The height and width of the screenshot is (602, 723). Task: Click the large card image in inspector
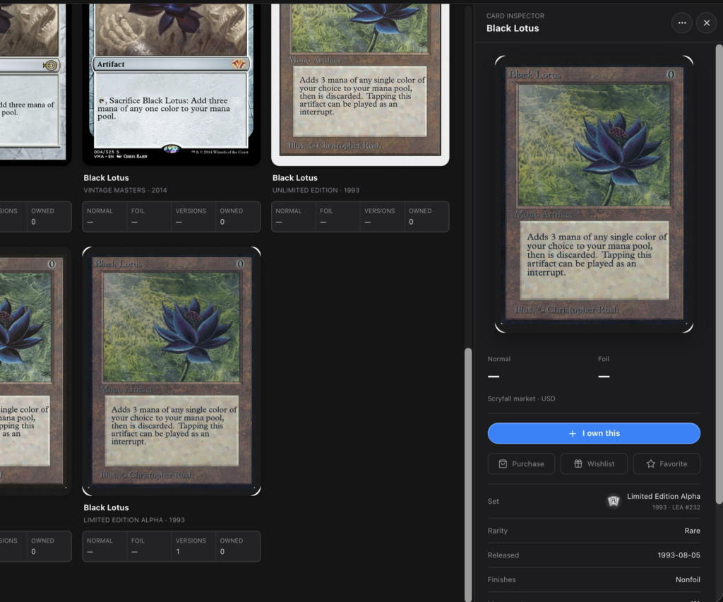(594, 194)
